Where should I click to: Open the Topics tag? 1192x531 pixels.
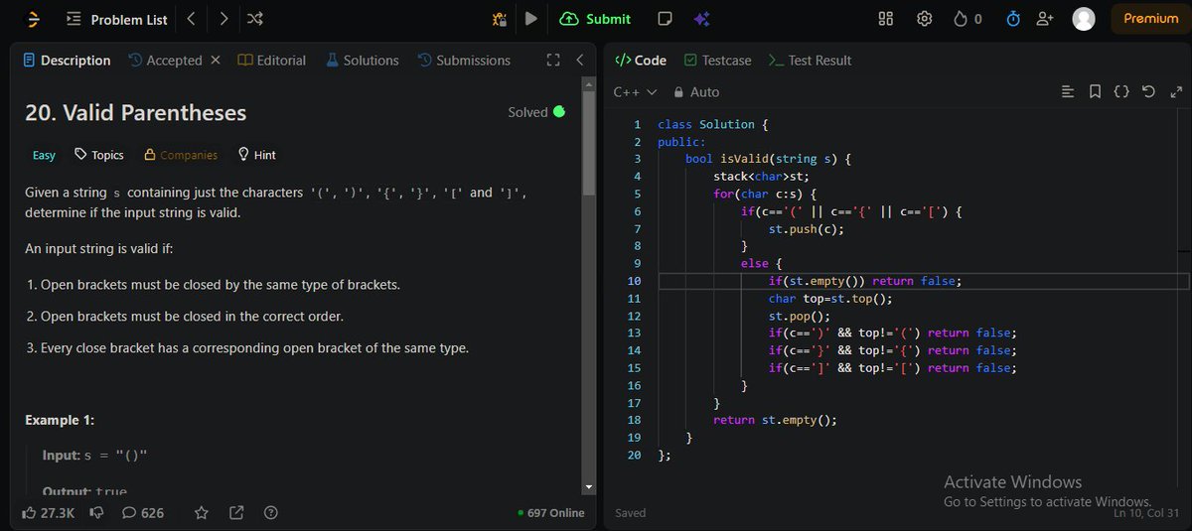(x=98, y=155)
